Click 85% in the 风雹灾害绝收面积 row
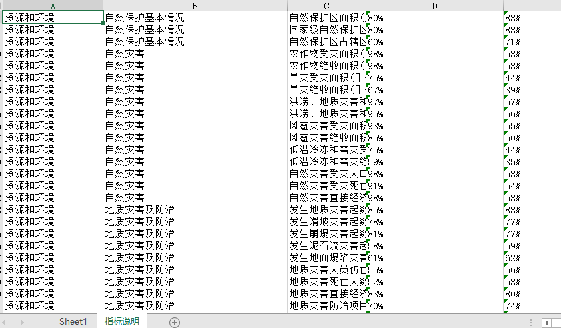The width and height of the screenshot is (561, 328). click(x=434, y=137)
